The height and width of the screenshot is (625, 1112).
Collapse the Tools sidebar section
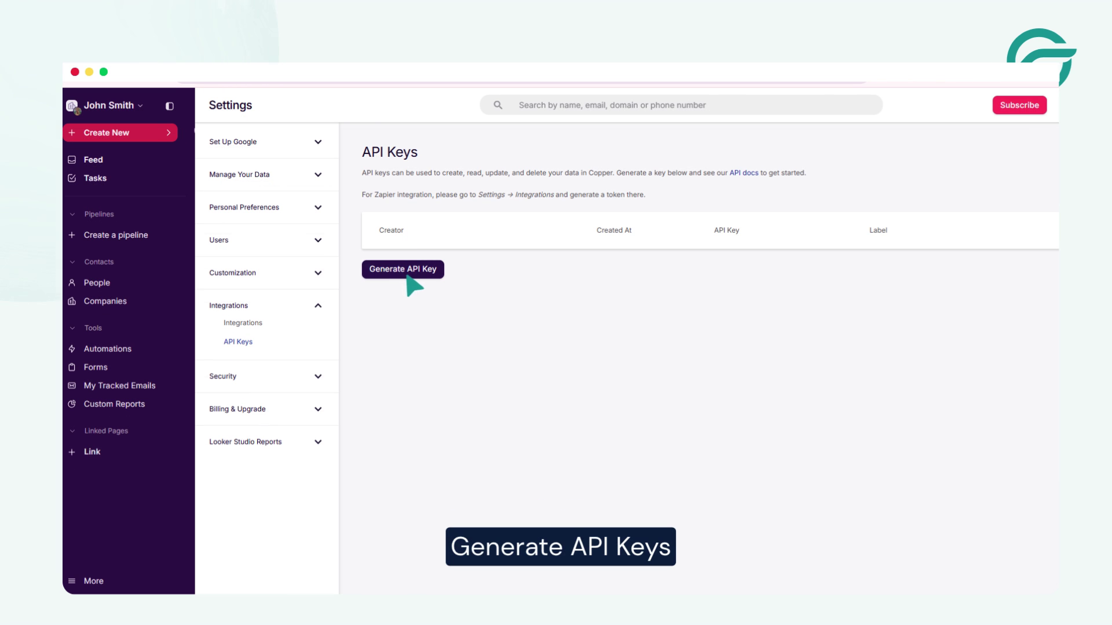click(x=72, y=328)
